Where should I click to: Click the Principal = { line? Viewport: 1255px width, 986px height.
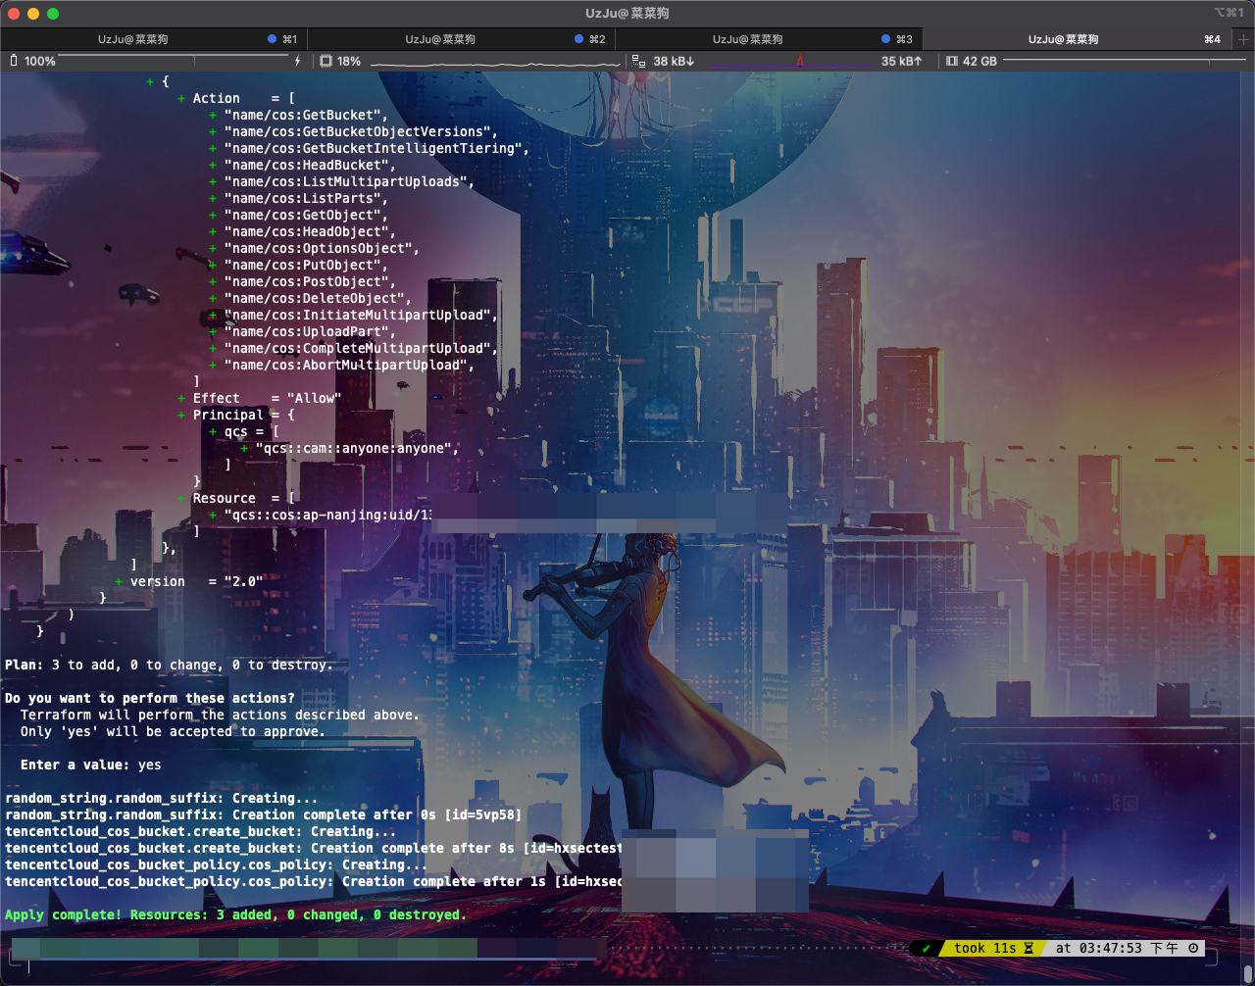coord(236,415)
